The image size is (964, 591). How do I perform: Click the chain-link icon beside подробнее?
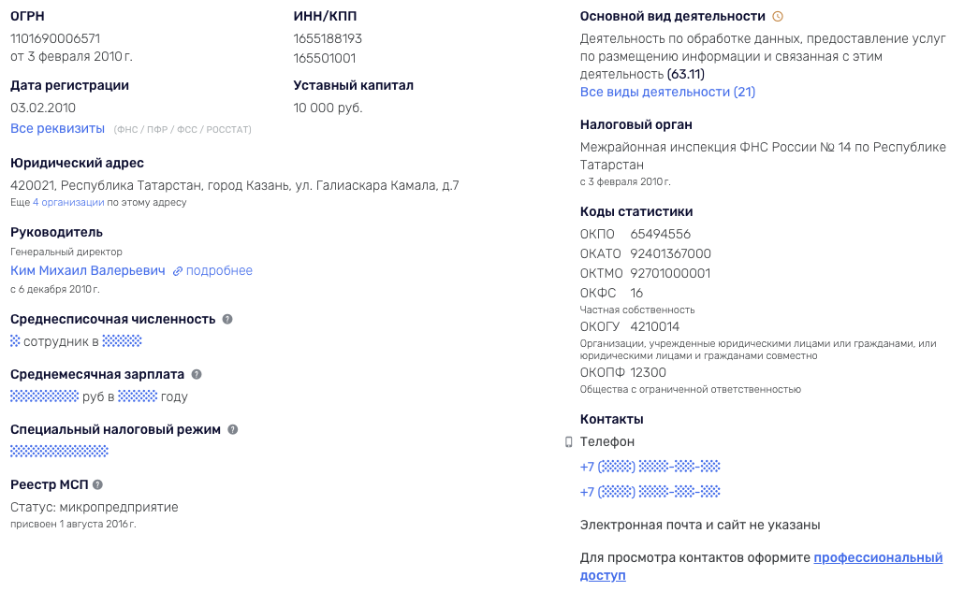[178, 270]
